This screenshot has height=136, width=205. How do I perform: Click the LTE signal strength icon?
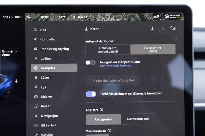coord(173,28)
